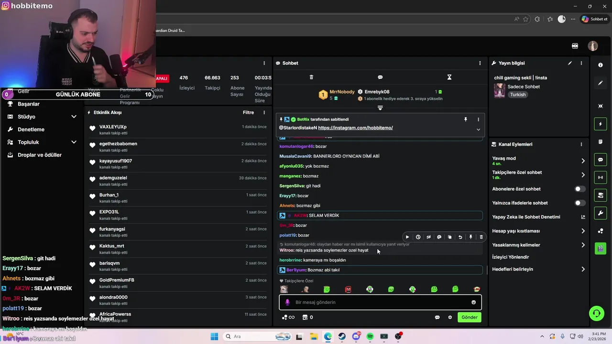This screenshot has width=612, height=344.
Task: Click the info icon in right sidebar
Action: point(601,65)
